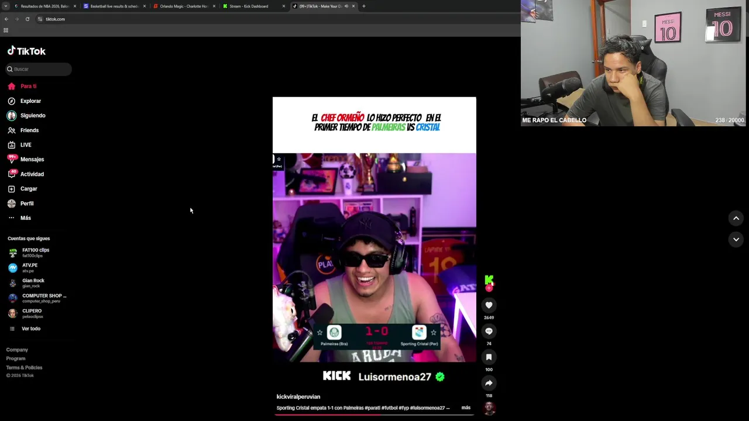
Task: Open kickviralperuvian author name
Action: pos(298,396)
